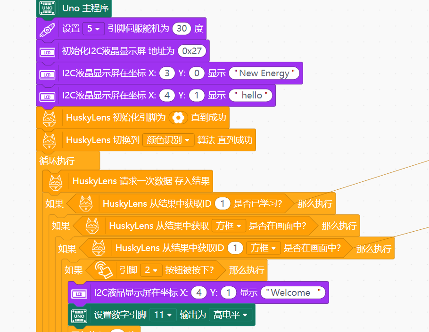Click the LCD icon on the 0x27 initialization block
Viewport: 429px width, 332px height.
(x=47, y=51)
